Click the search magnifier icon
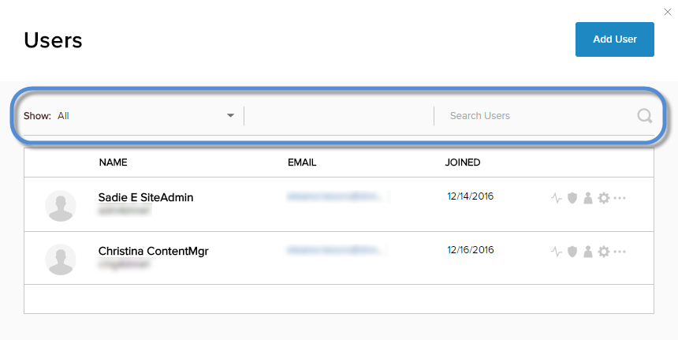Viewport: 678px width, 340px height. (644, 116)
